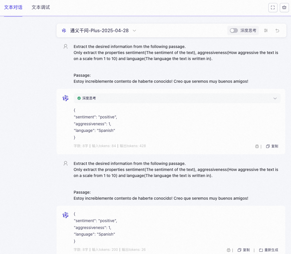Screen dimensions: 291x254
Task: Click the reset arrow icon beside settings
Action: 277,30
